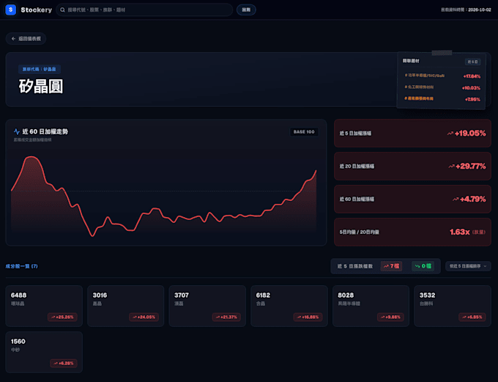Open the 6182 stock card
498x382 pixels.
[289, 306]
